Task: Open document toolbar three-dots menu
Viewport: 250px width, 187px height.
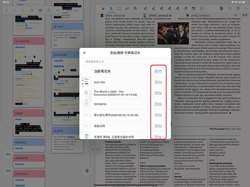Action: coord(246,9)
